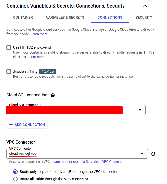This screenshot has height=184, width=167.
Task: Select the Connections tab
Action: tap(110, 17)
